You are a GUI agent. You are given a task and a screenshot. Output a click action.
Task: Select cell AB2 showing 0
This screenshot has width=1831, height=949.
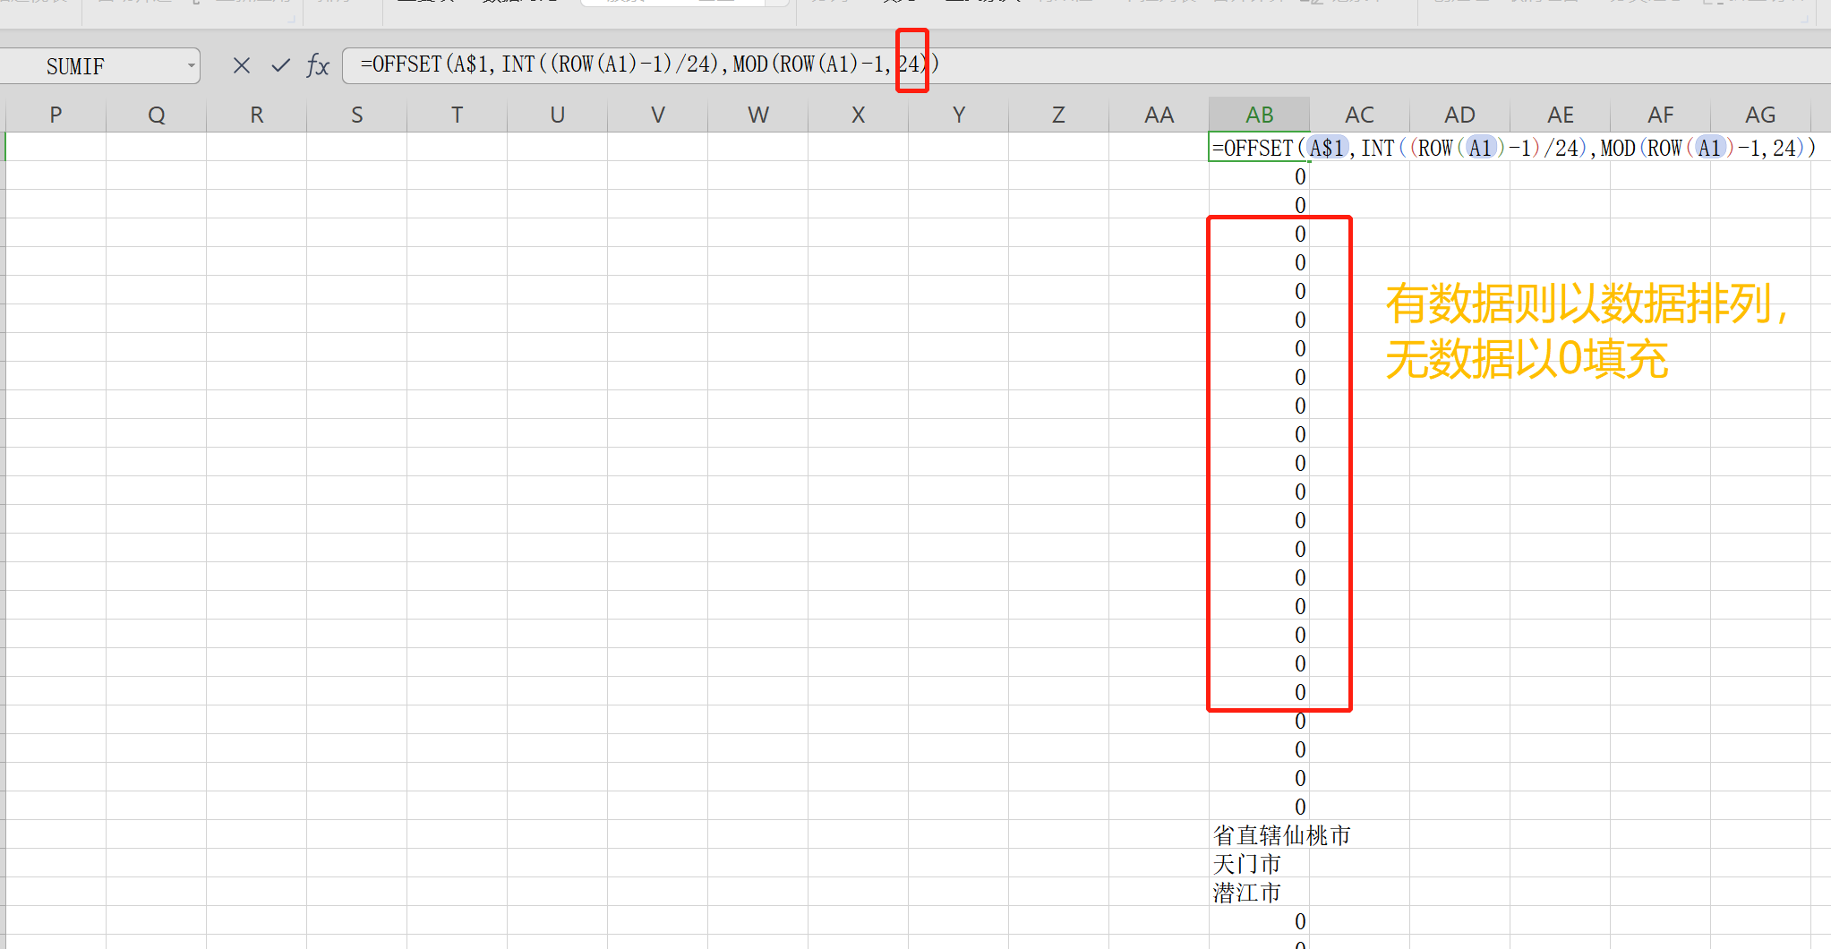1259,175
